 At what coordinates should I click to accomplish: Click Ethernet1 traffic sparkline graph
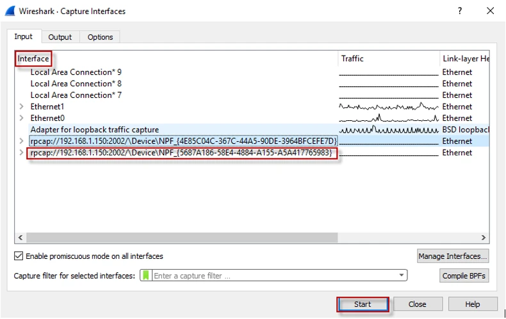[388, 106]
